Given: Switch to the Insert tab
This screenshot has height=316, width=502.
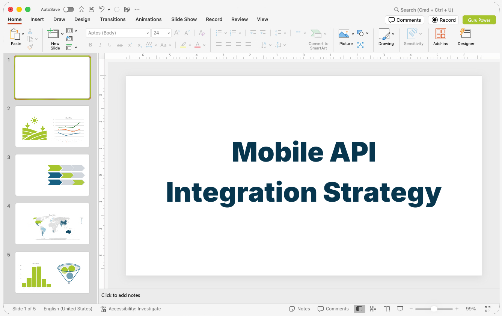Looking at the screenshot, I should [37, 19].
